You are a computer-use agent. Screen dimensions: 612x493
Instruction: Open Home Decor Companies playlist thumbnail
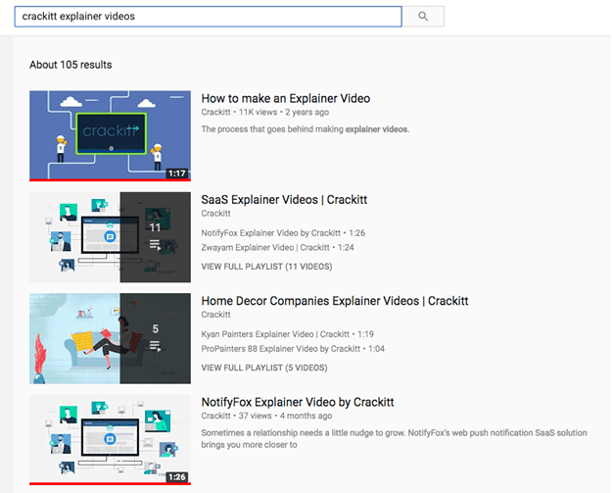coord(110,338)
